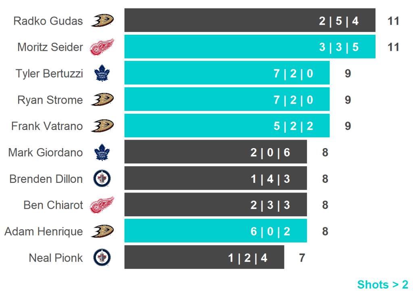This screenshot has height=295, width=413.
Task: Select the Ducks logo beside Adam Henrique
Action: (x=102, y=231)
